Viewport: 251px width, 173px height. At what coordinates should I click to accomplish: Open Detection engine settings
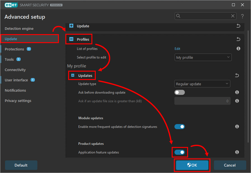click(19, 29)
